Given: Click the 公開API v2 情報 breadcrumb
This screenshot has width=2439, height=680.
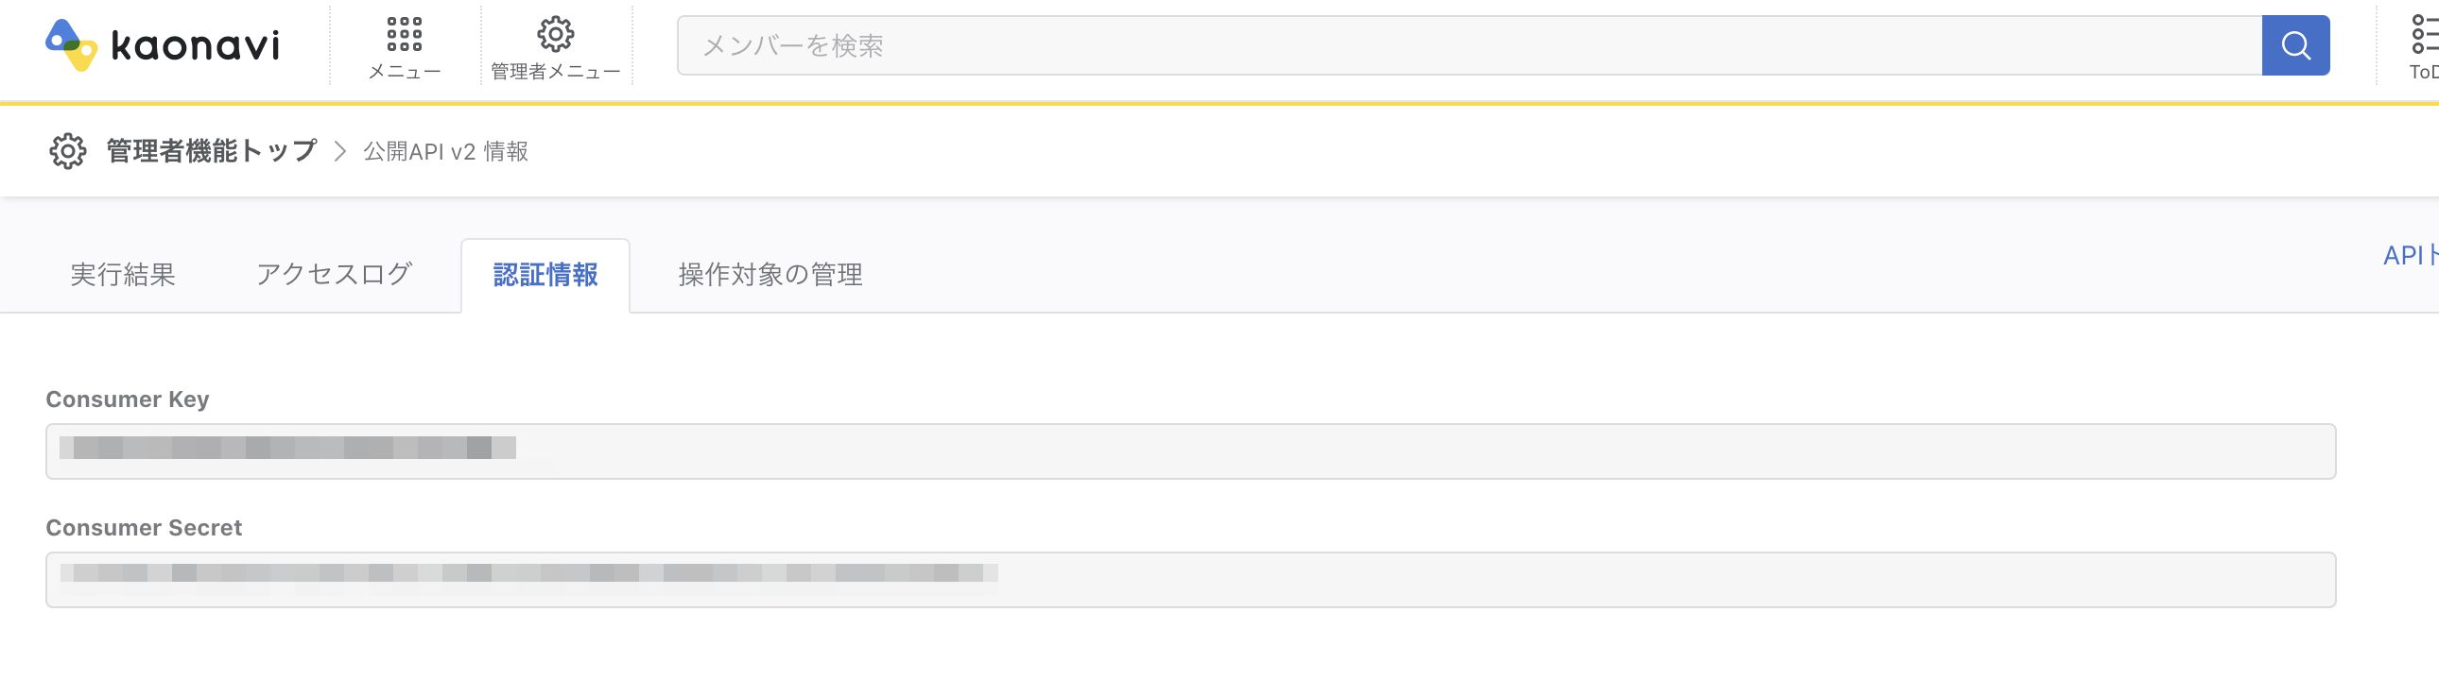Looking at the screenshot, I should click(x=446, y=151).
